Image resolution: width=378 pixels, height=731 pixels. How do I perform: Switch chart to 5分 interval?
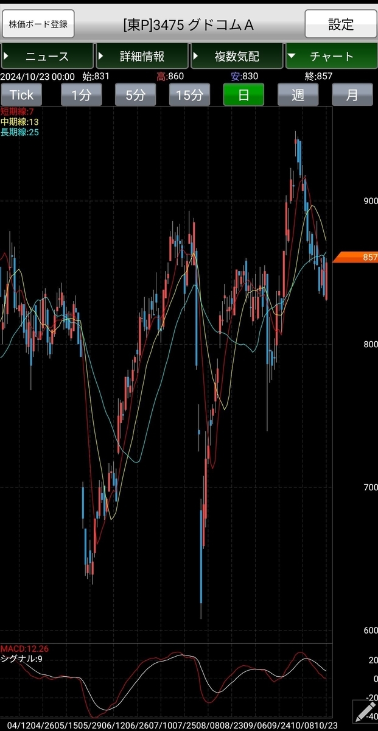tap(136, 95)
